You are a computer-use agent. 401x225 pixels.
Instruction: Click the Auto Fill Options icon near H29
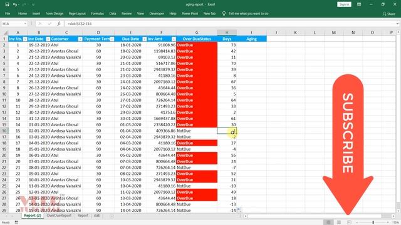239,210
